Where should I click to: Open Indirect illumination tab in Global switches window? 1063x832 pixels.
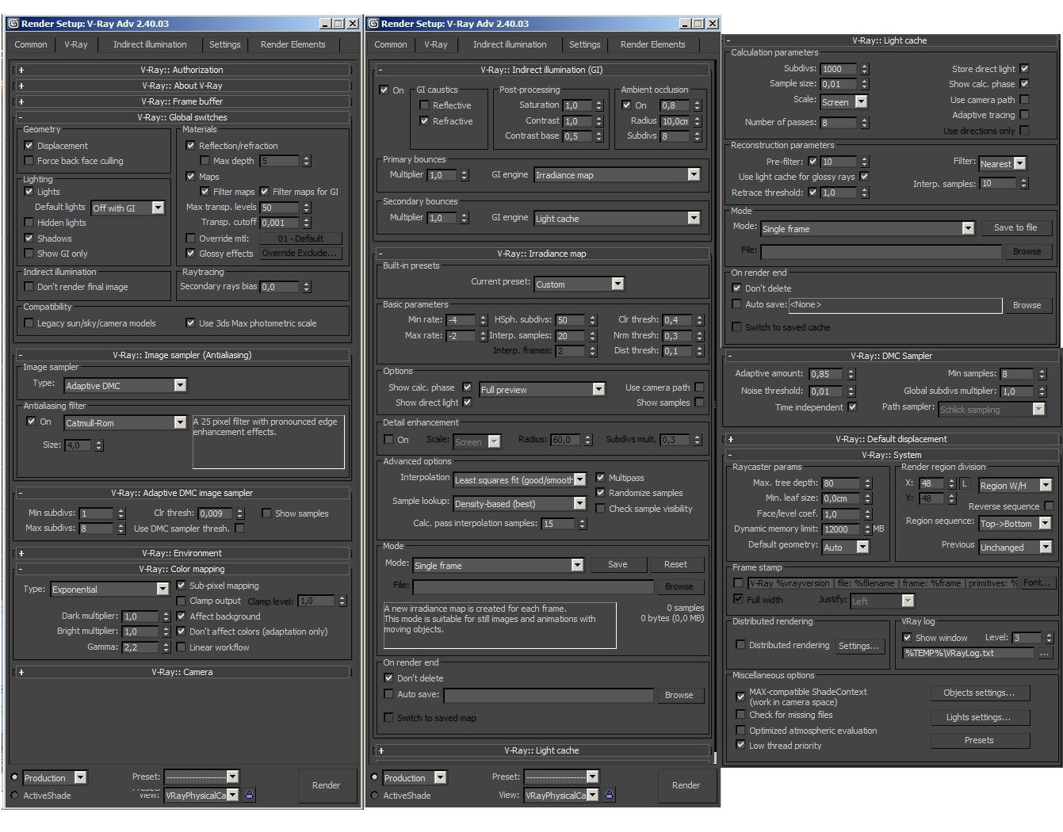(x=150, y=44)
